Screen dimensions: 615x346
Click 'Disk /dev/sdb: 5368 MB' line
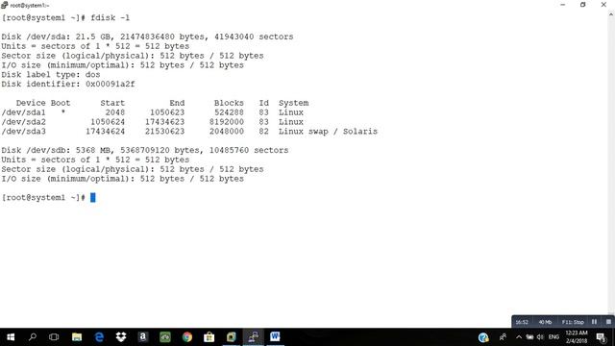point(145,150)
